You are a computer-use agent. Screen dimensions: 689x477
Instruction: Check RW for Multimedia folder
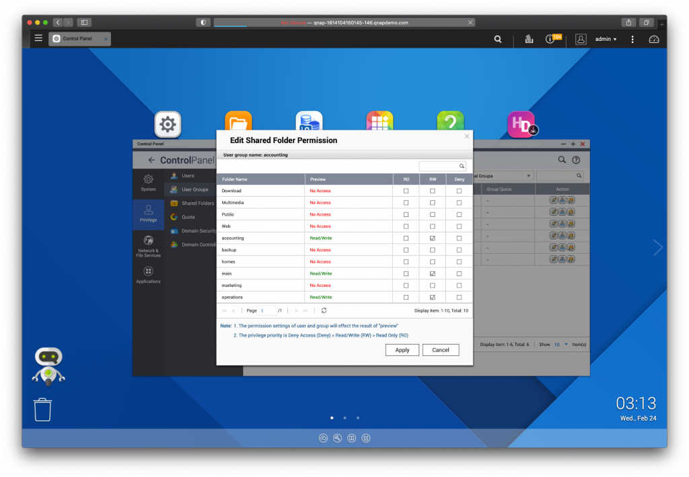[x=433, y=203]
